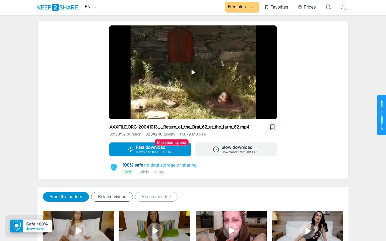
Task: Bookmark this file to favorites
Action: pyautogui.click(x=272, y=127)
